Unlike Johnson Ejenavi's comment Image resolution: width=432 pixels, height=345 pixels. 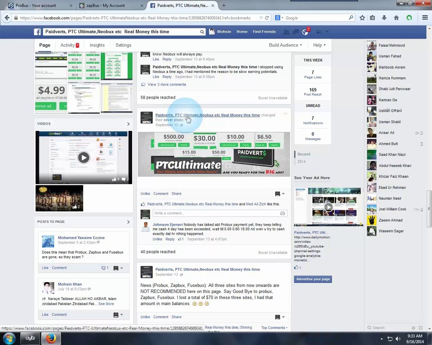pos(157,239)
